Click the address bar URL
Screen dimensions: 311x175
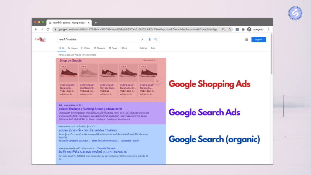[139, 29]
